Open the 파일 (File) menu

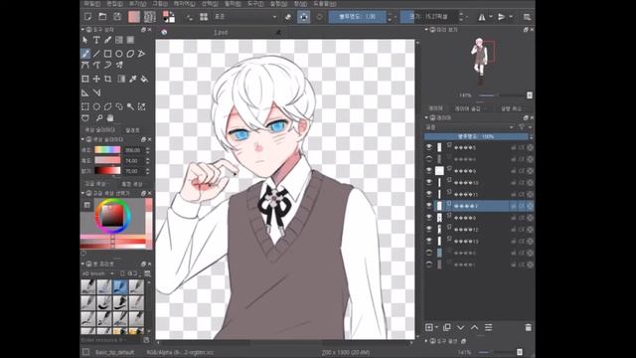pos(91,4)
